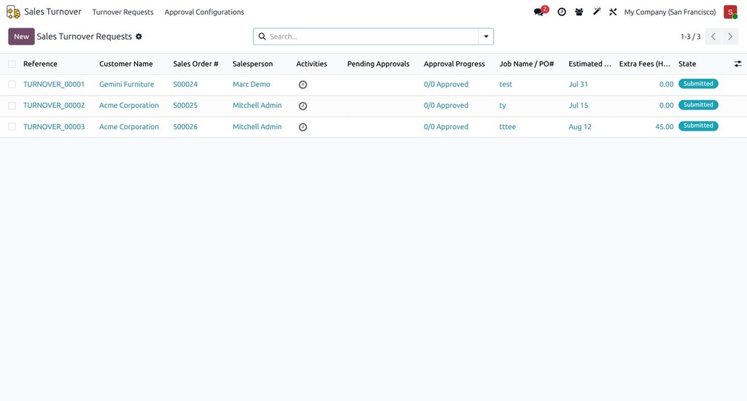This screenshot has width=747, height=401.
Task: Click Gemini Furniture customer name
Action: pos(127,85)
